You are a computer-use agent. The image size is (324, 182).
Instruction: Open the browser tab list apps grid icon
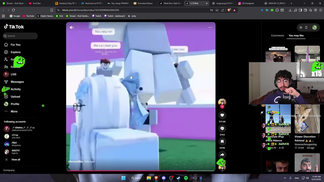pyautogui.click(x=3, y=16)
